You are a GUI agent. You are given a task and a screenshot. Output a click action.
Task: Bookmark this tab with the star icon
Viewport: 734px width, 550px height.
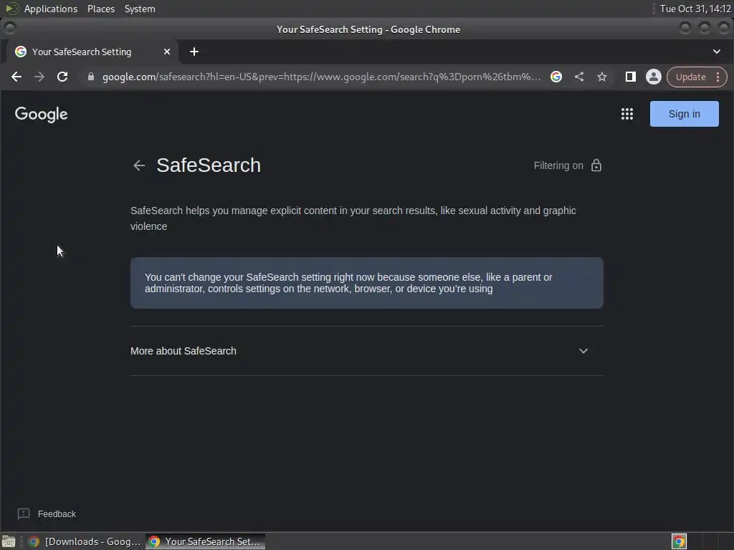click(602, 77)
